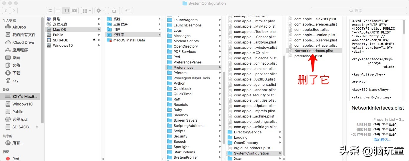Select org.cups.printers.plist file

254,148
